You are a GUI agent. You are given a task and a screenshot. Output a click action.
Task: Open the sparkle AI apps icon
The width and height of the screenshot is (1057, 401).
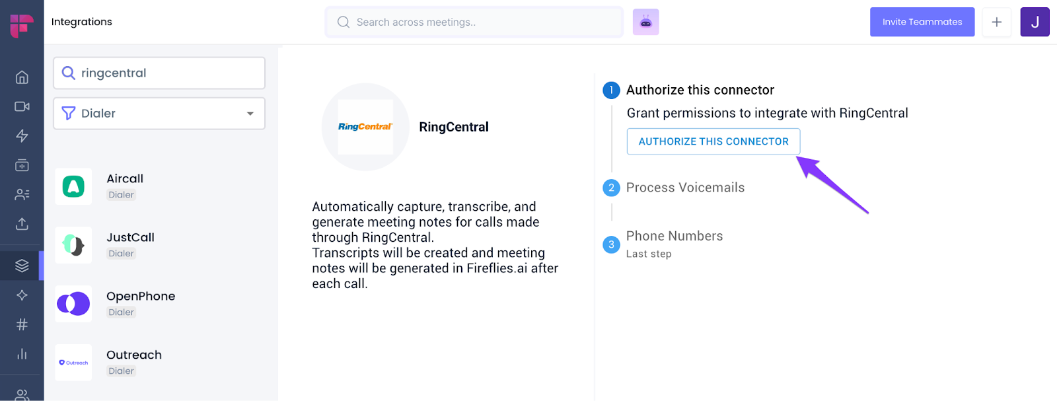tap(22, 295)
